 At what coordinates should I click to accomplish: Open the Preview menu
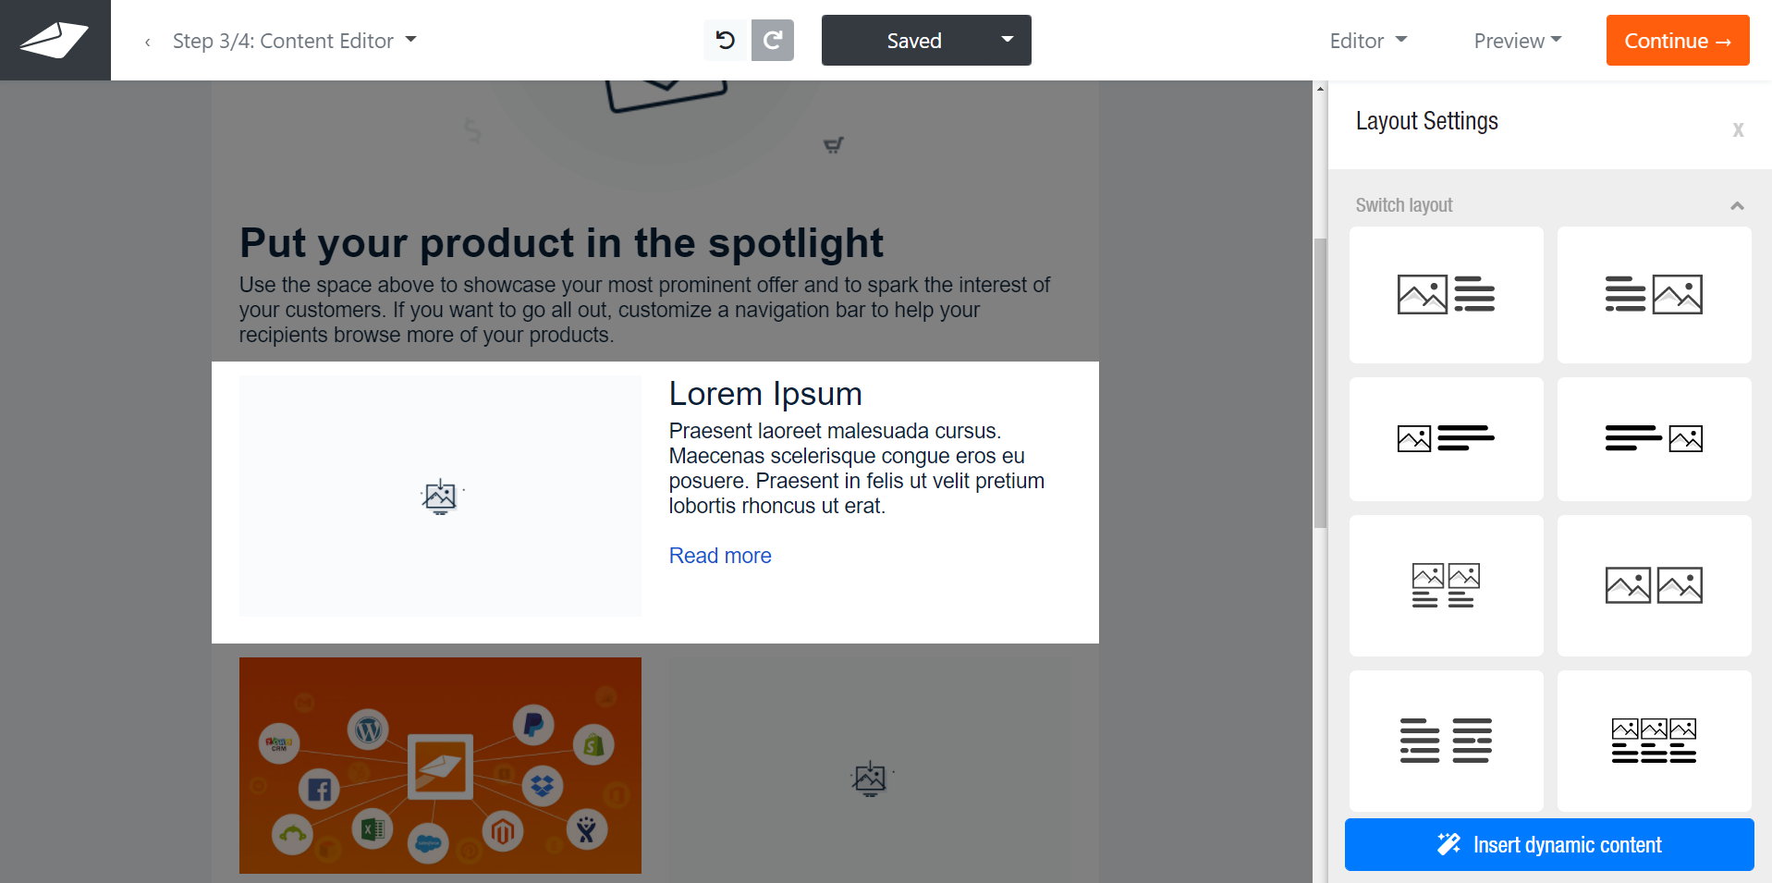click(1518, 41)
